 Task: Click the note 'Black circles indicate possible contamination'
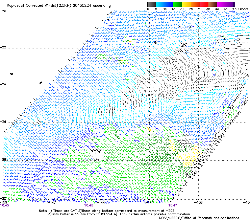154,214
